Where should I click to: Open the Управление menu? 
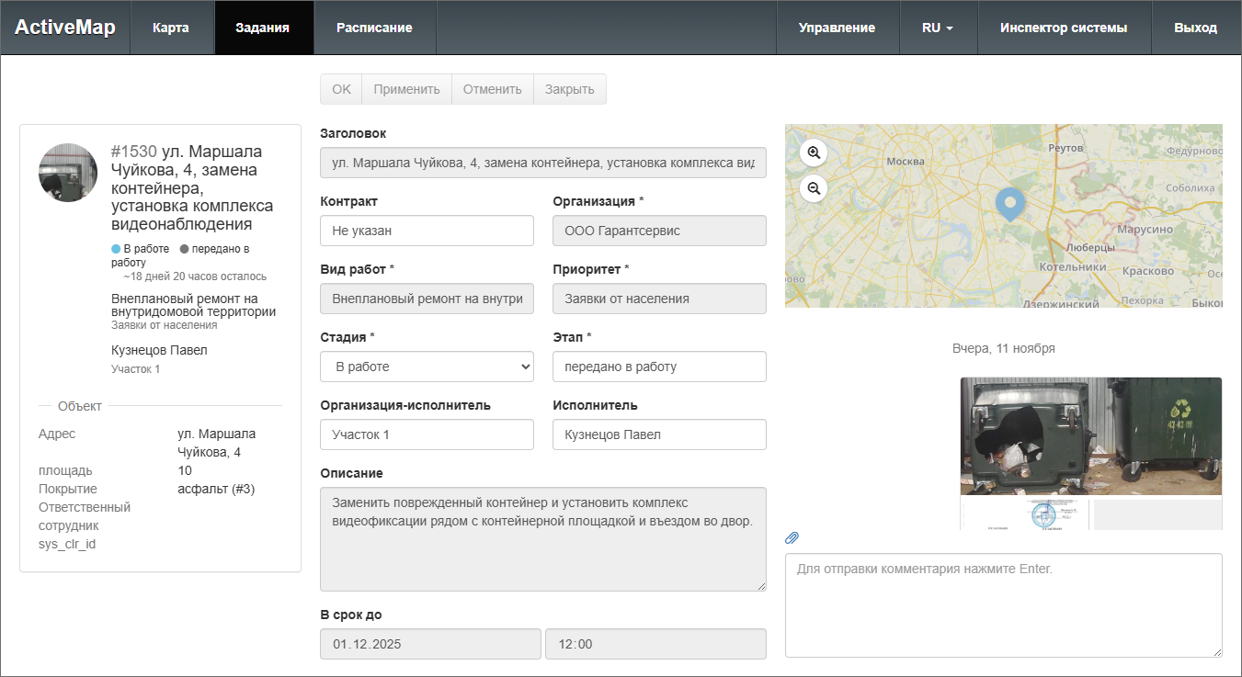[x=837, y=28]
